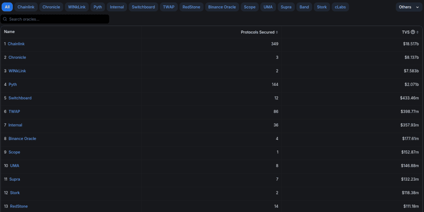
Task: Select the TWAP filter tab
Action: (169, 7)
